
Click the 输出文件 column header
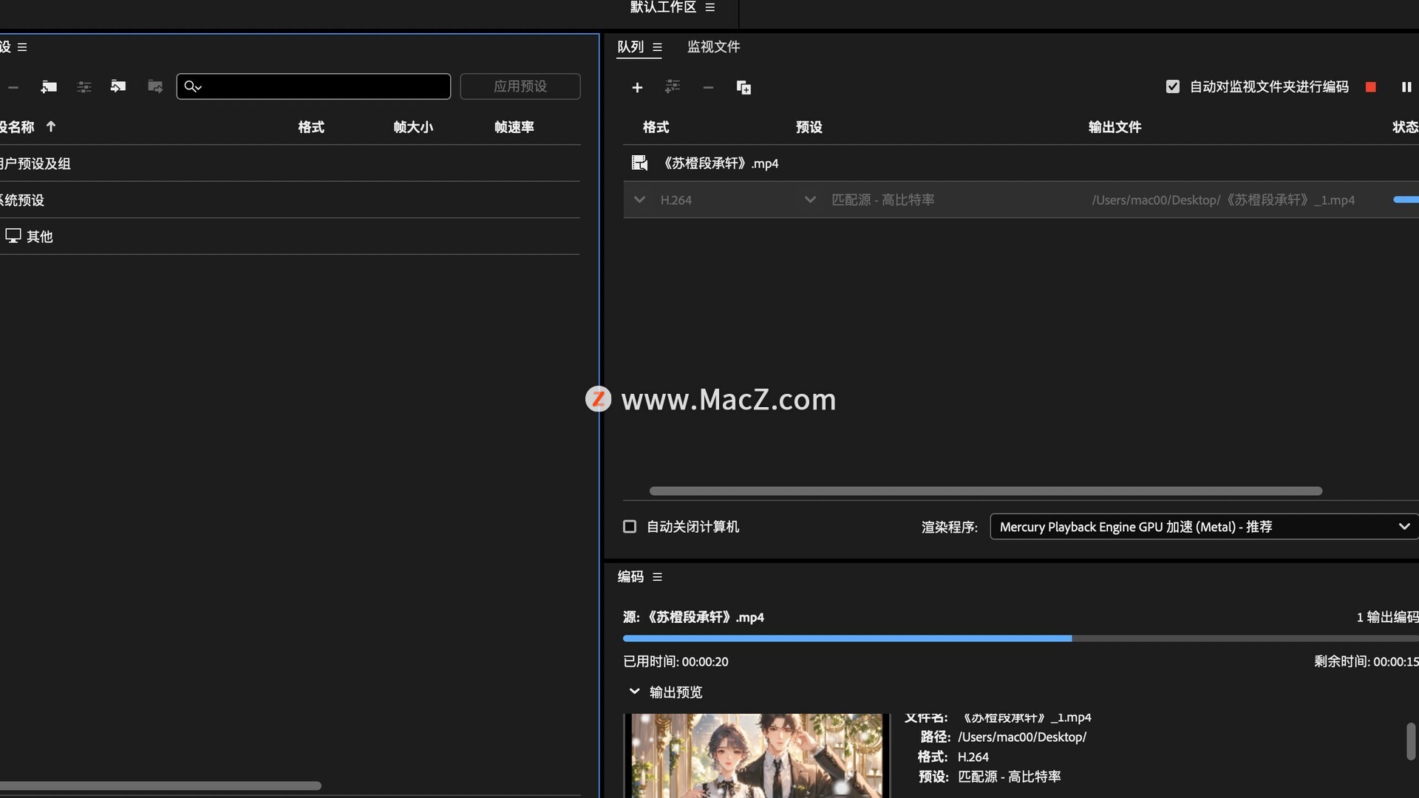(1115, 127)
